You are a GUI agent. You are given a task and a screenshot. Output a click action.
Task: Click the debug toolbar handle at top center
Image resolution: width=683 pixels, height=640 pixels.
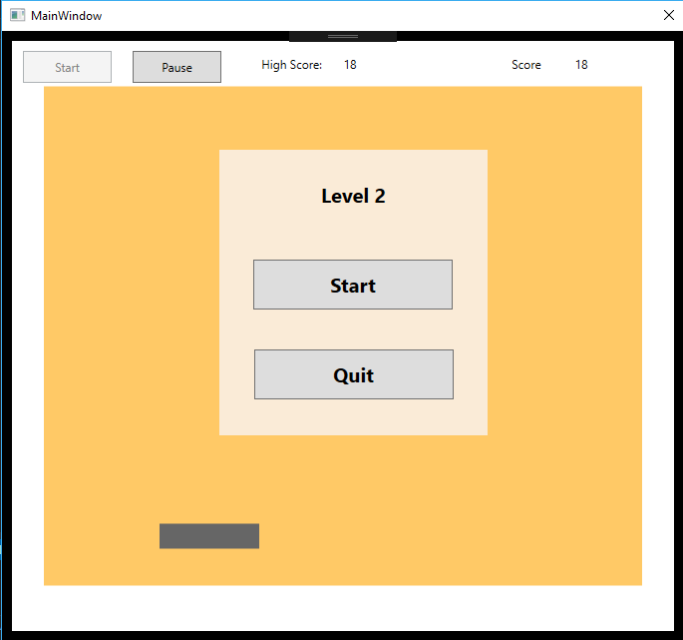[x=343, y=37]
